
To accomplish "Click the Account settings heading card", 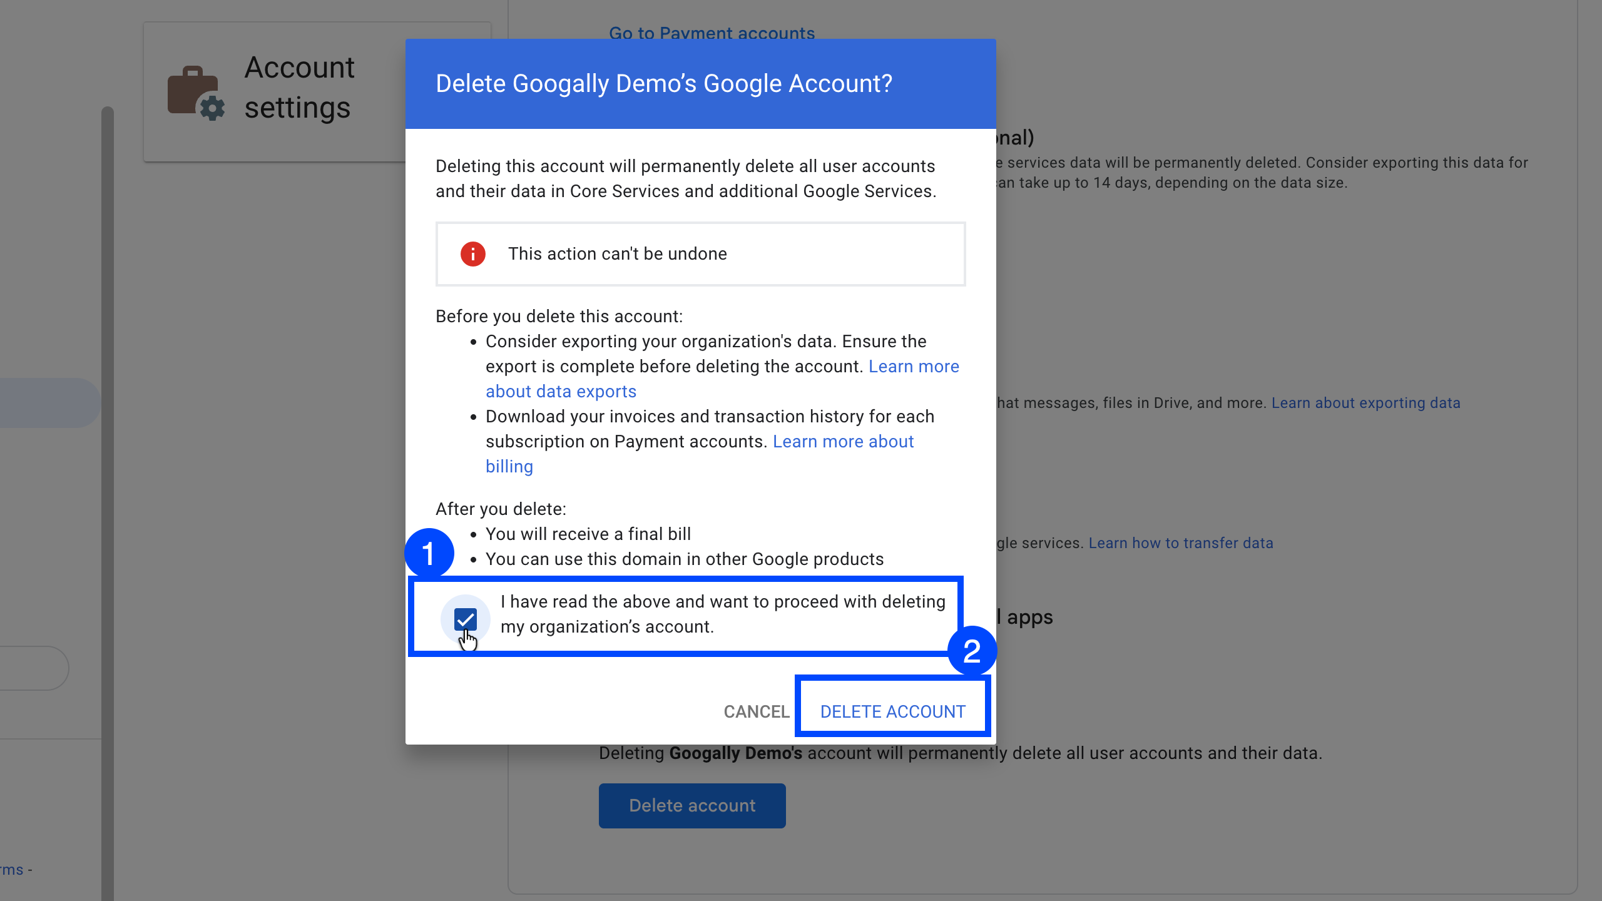I will click(299, 88).
